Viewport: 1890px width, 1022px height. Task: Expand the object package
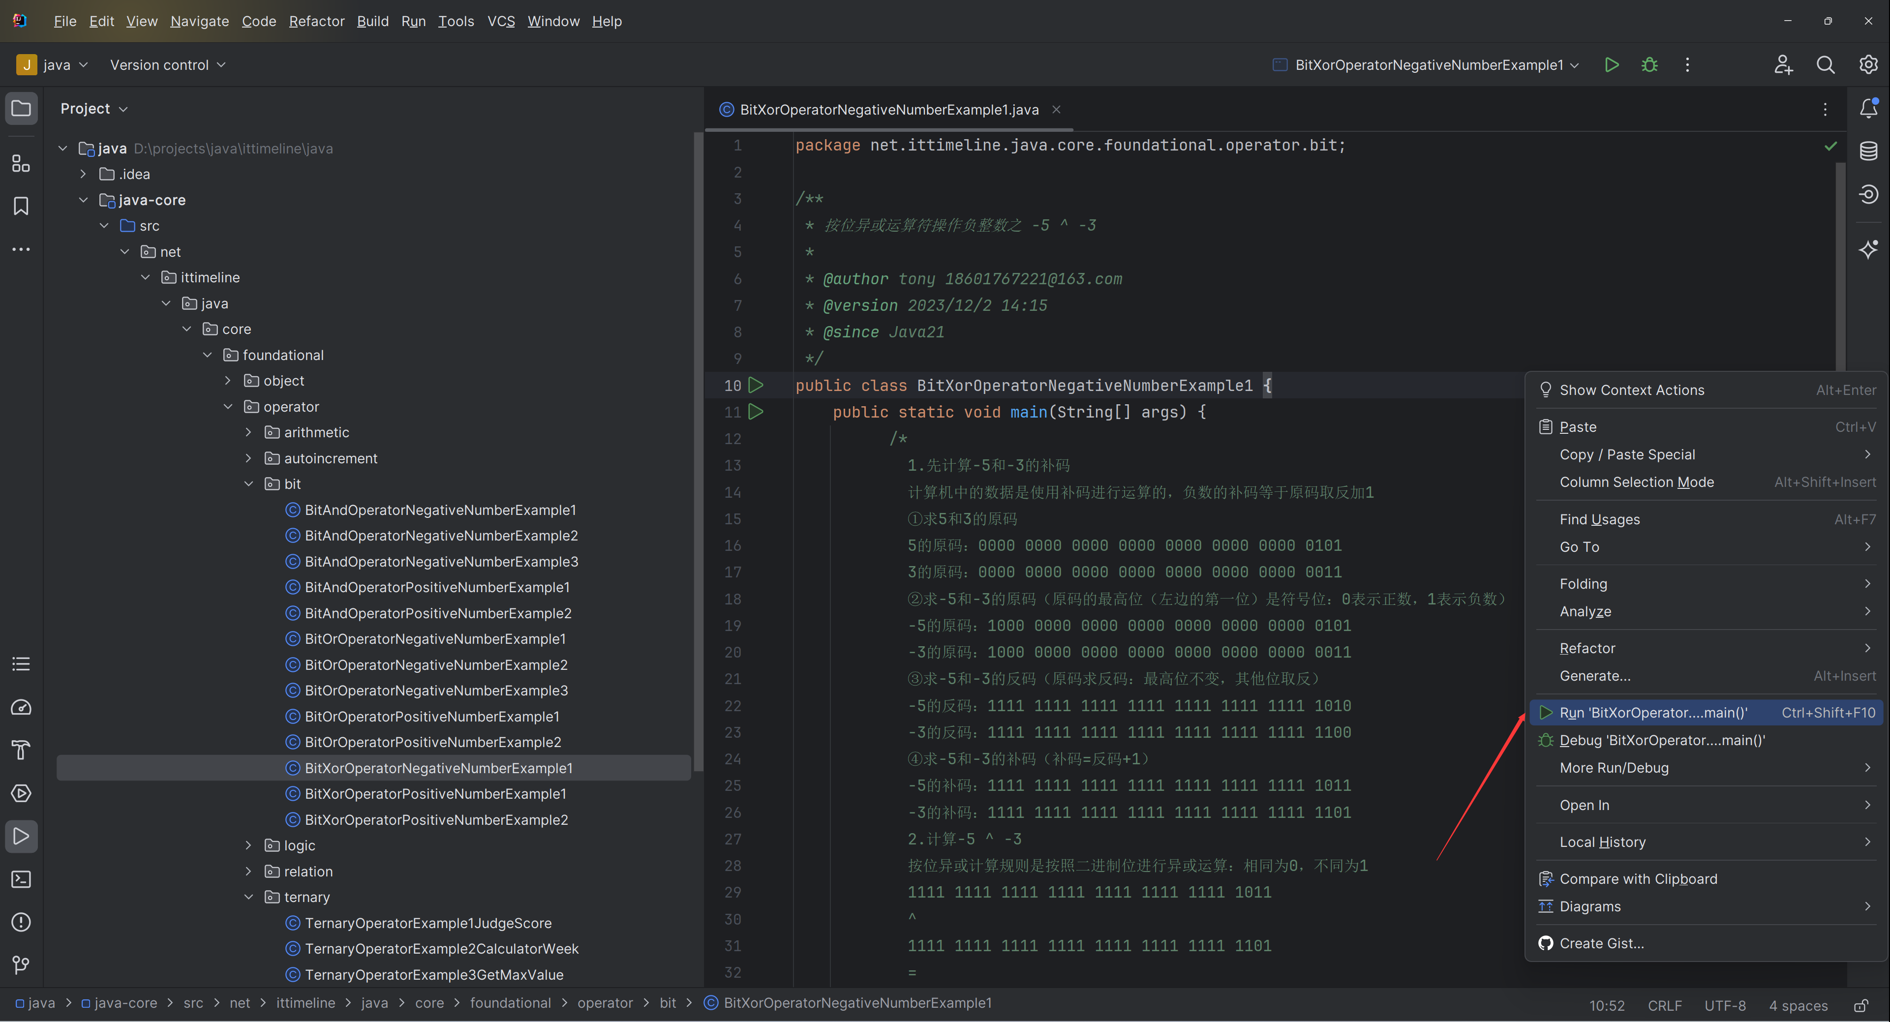tap(227, 381)
